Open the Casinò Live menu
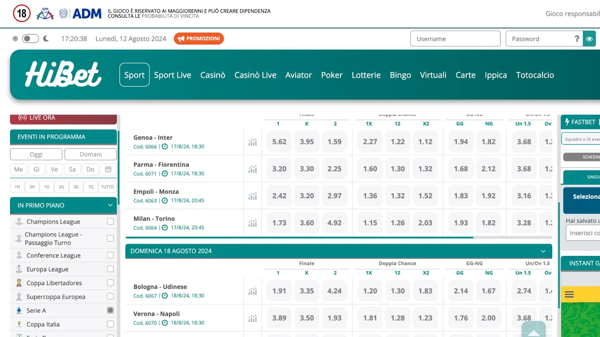The image size is (600, 337). pos(255,75)
